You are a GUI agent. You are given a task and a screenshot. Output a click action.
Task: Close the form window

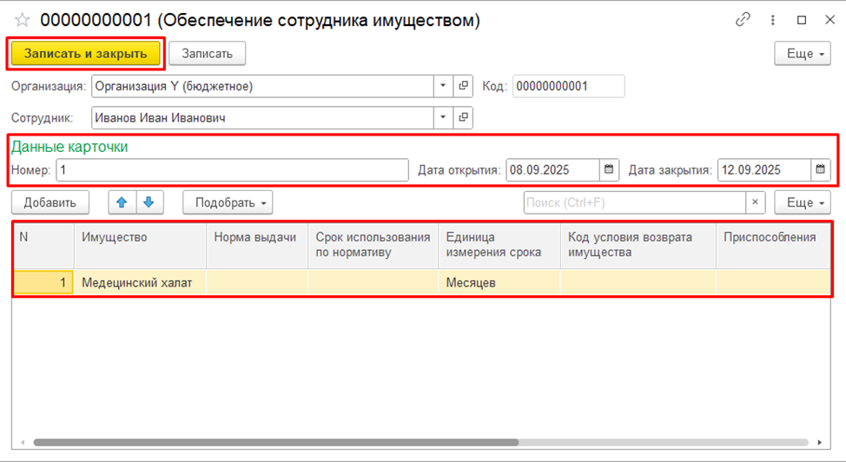(829, 20)
